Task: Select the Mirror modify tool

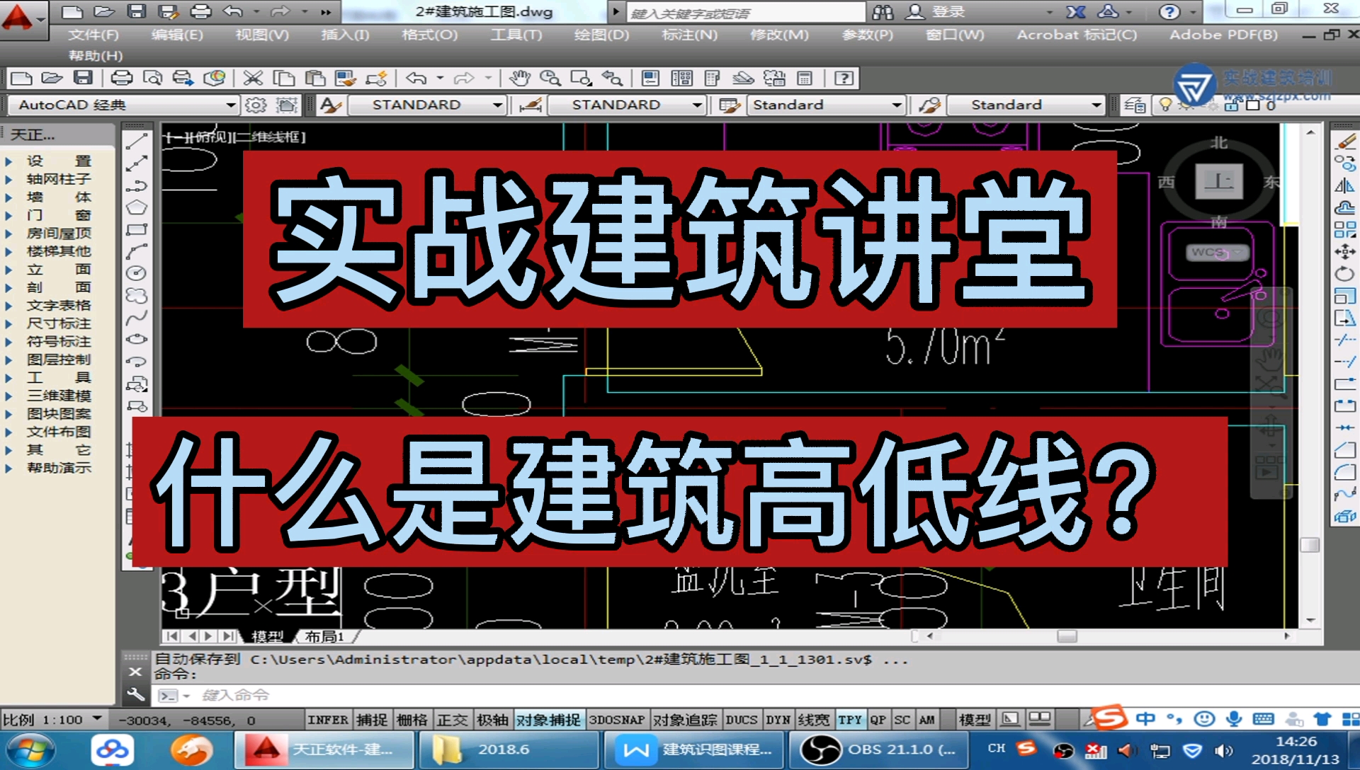Action: pos(1344,186)
